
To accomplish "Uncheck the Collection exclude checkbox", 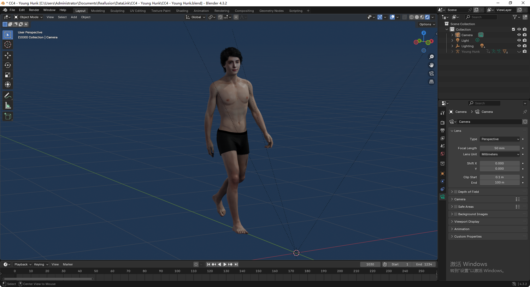I will point(513,29).
